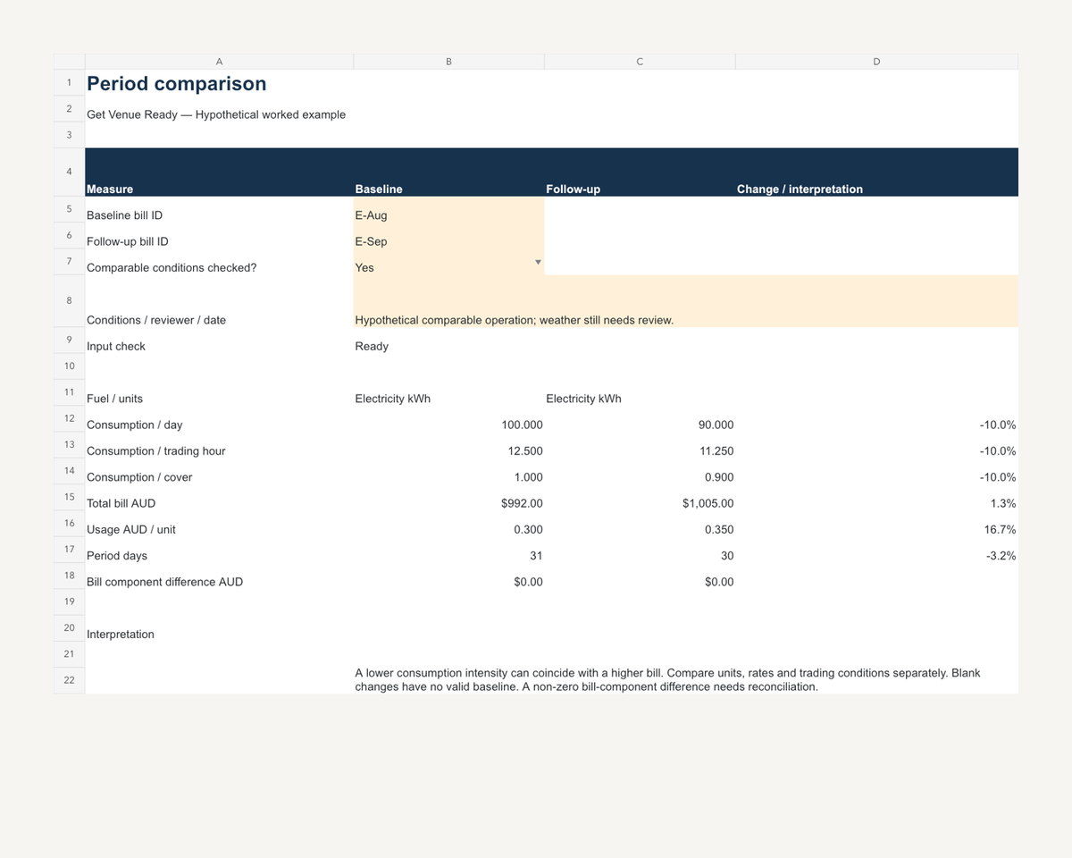
Task: Click the '100.000' baseline value
Action: pyautogui.click(x=523, y=425)
